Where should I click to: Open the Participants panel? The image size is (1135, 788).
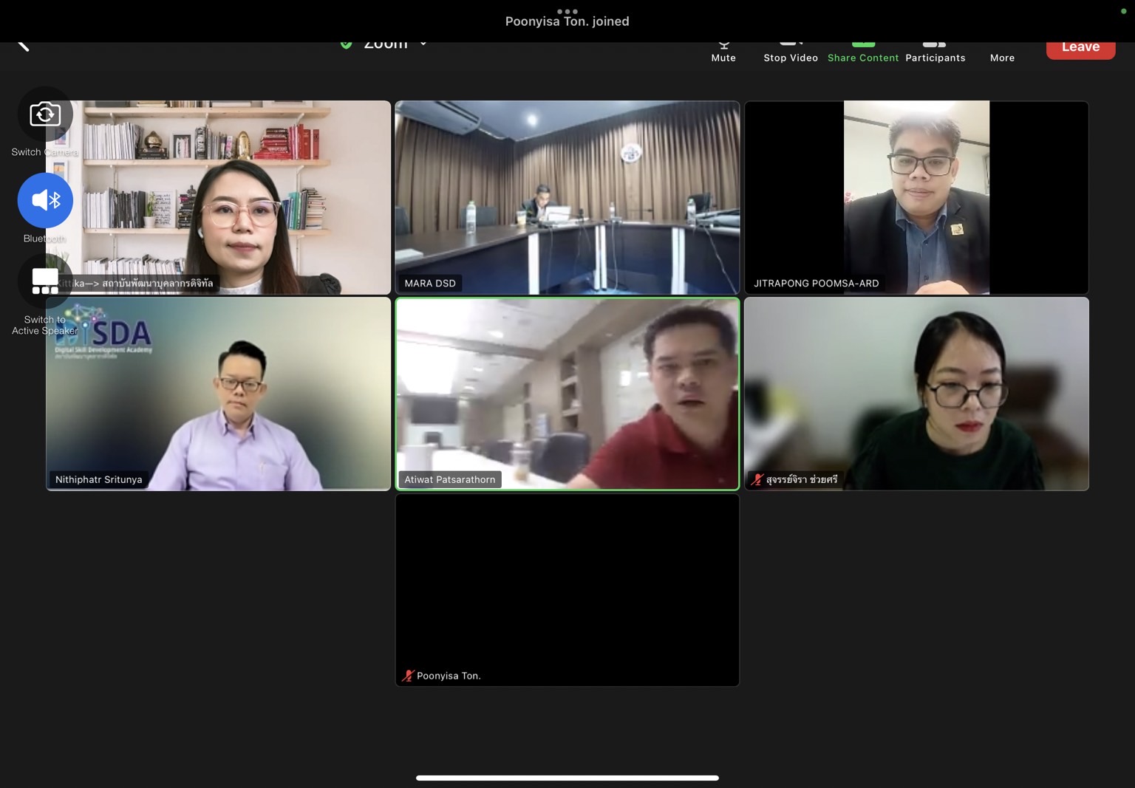tap(935, 50)
